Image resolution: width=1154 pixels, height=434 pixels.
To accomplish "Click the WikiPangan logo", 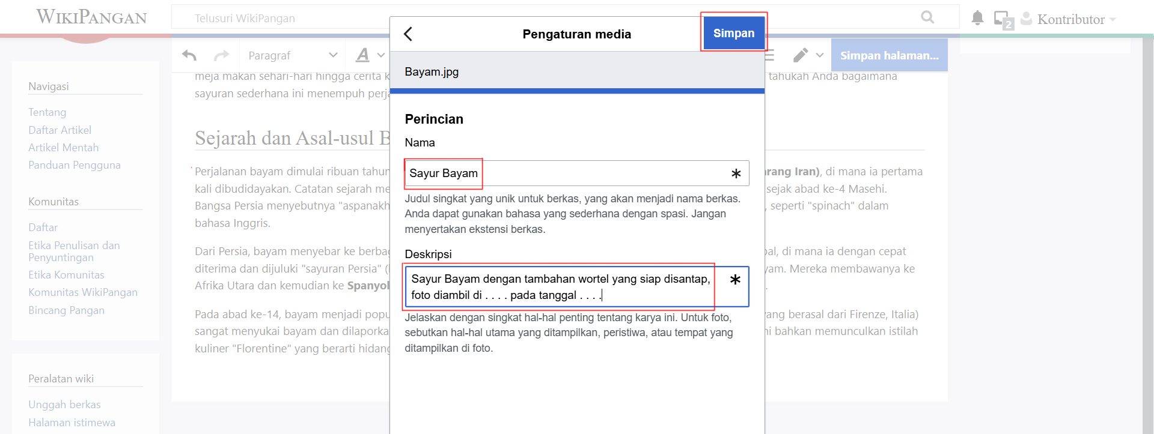I will pos(91,17).
